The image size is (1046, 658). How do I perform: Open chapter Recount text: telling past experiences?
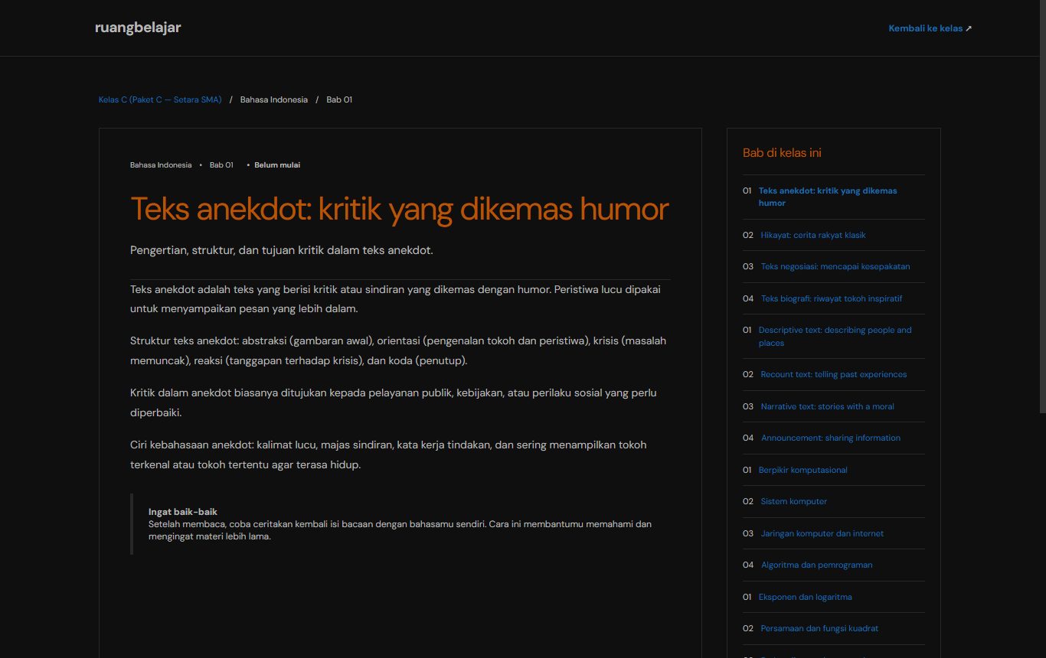[833, 374]
